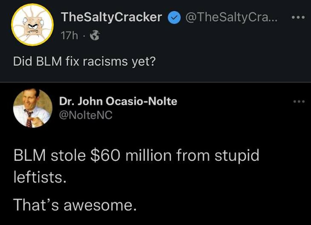This screenshot has width=311, height=225.
Task: Click the word "stupid" in the tweet
Action: pos(237,156)
